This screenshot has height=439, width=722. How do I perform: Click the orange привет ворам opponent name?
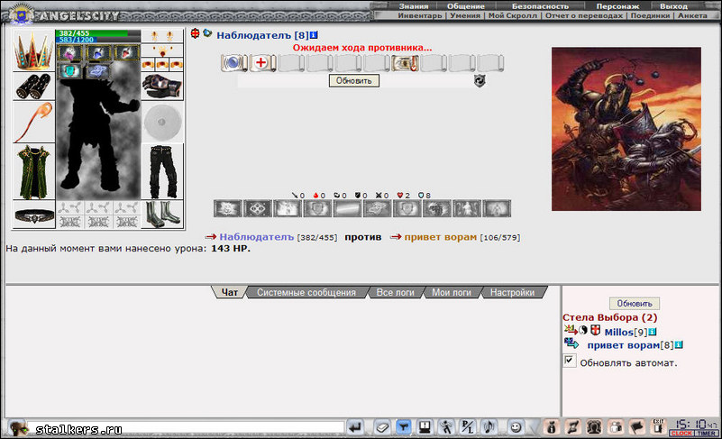440,237
